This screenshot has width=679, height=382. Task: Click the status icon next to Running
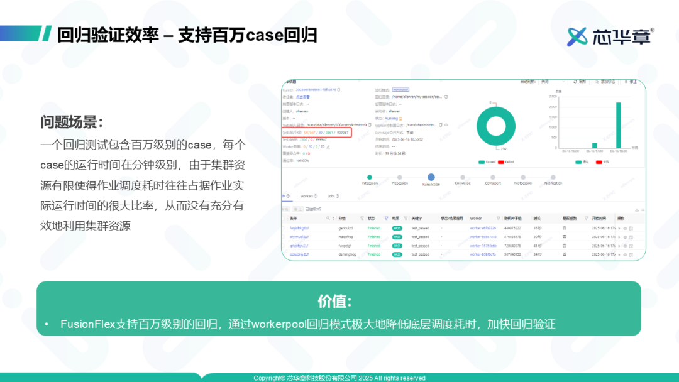click(400, 119)
